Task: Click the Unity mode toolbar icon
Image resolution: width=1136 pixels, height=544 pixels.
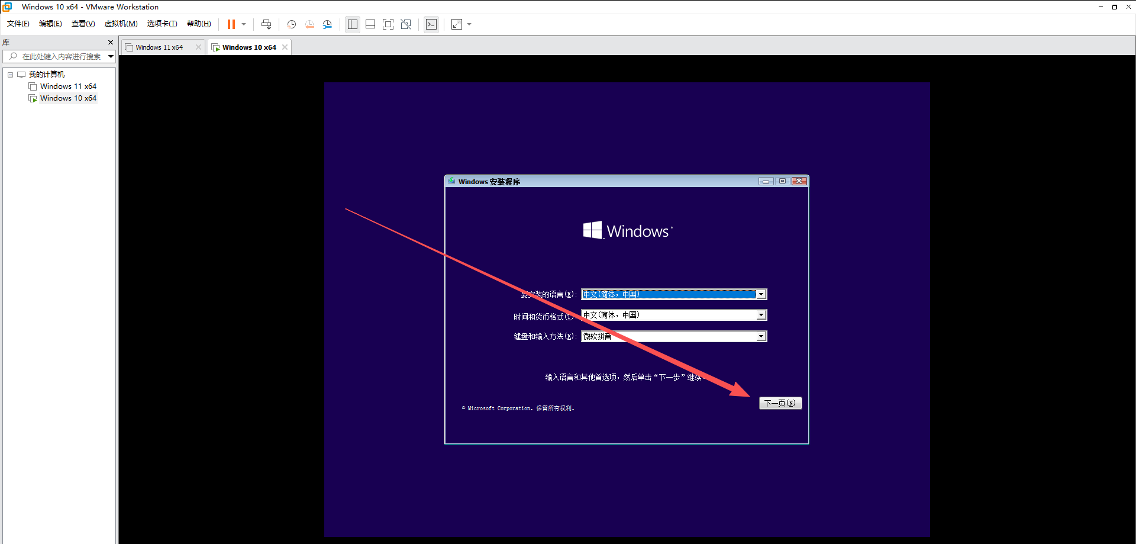Action: [406, 24]
